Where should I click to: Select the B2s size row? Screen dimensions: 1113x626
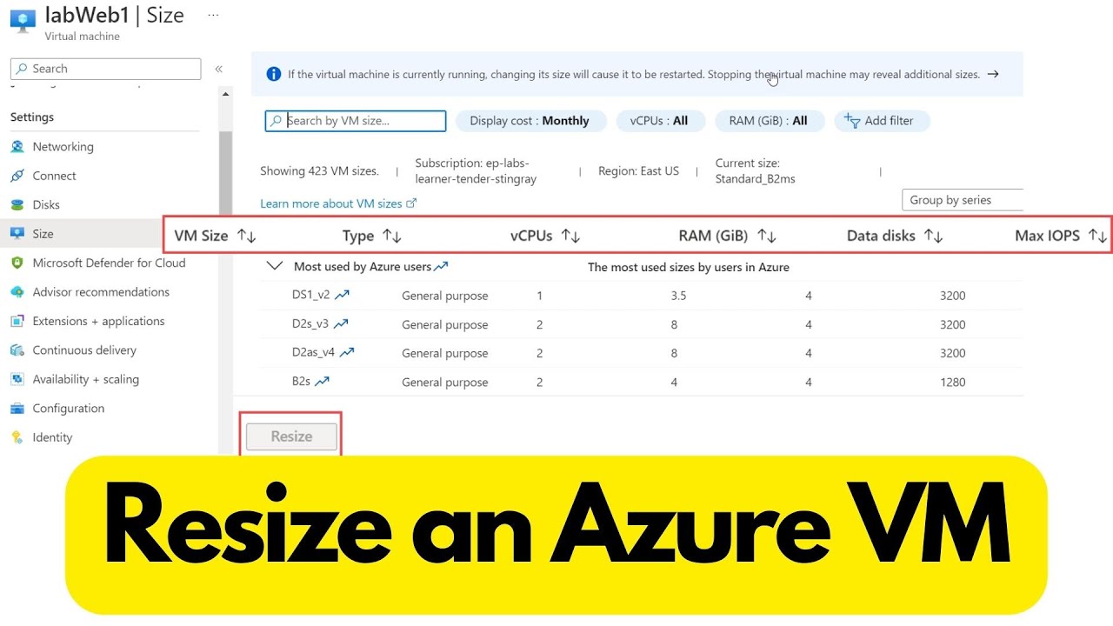tap(642, 382)
